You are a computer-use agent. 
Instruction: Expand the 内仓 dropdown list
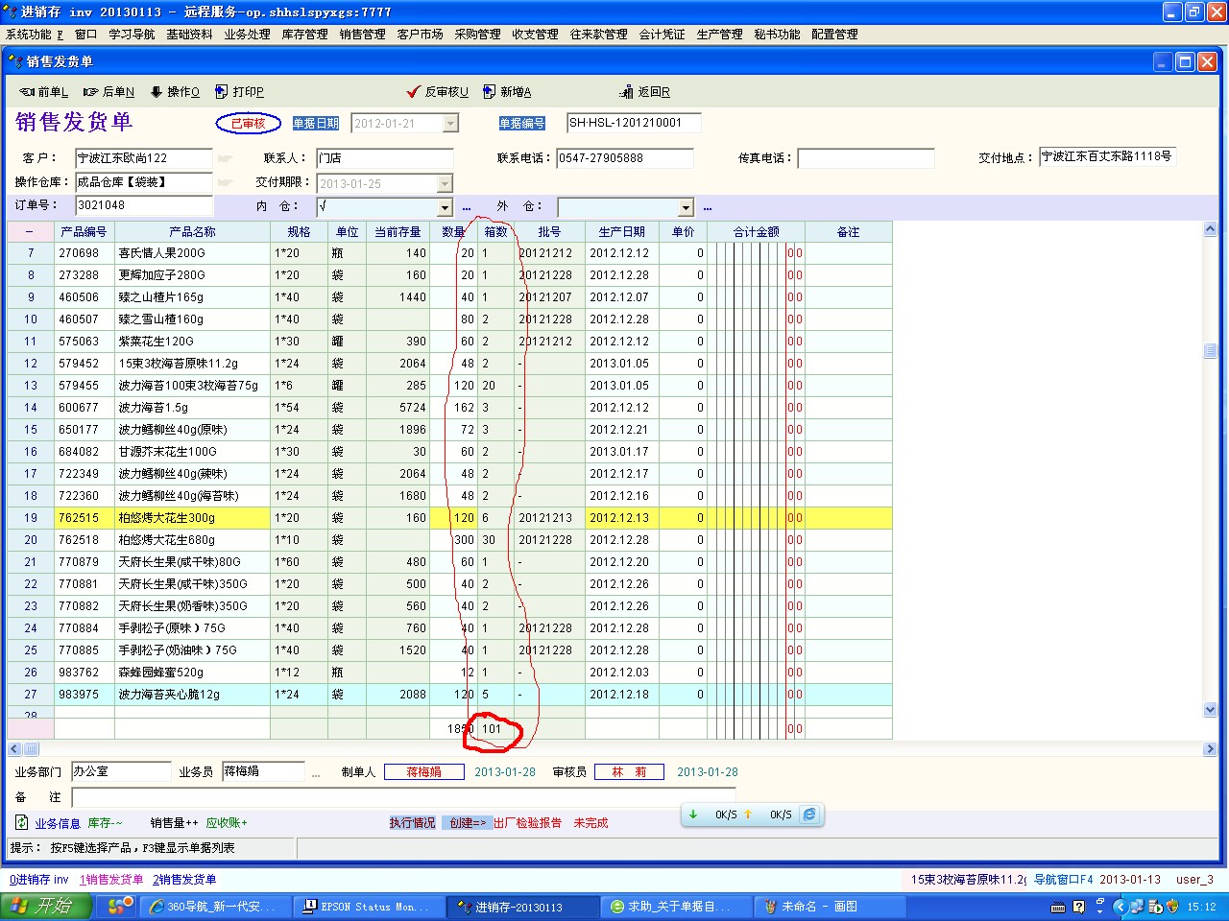click(445, 207)
